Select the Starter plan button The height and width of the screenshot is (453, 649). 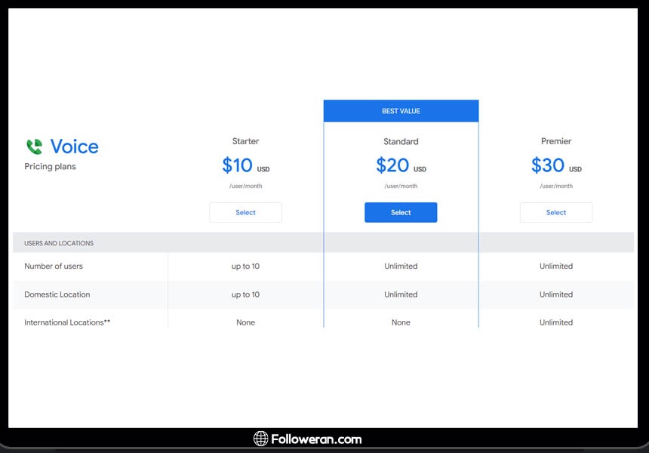click(245, 212)
